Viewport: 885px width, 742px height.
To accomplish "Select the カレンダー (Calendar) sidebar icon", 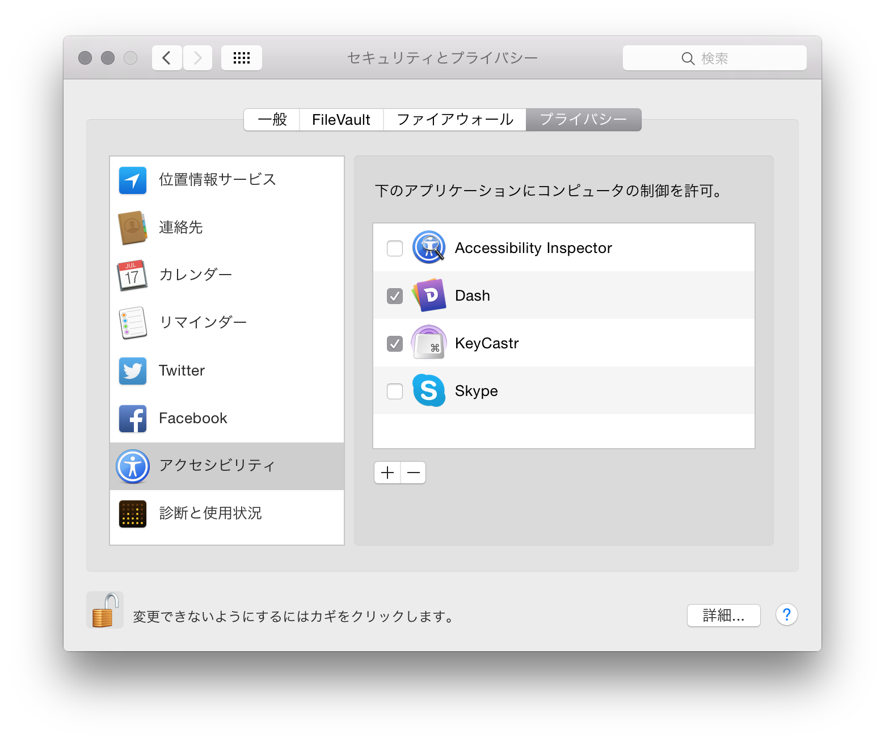I will tap(132, 275).
